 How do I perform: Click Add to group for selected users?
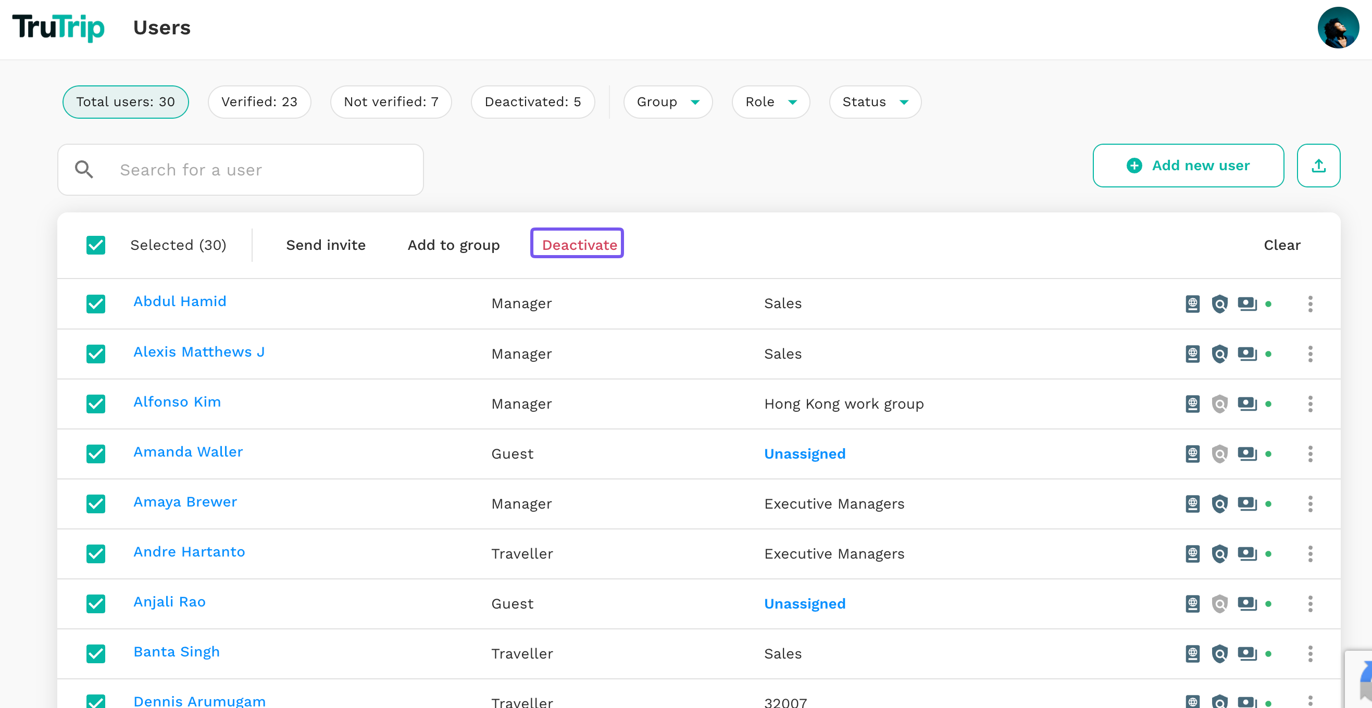pyautogui.click(x=454, y=245)
